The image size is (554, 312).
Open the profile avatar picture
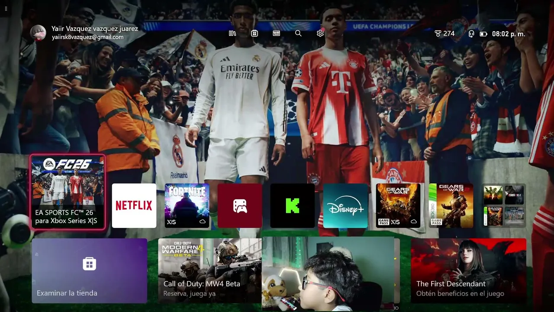click(x=38, y=33)
